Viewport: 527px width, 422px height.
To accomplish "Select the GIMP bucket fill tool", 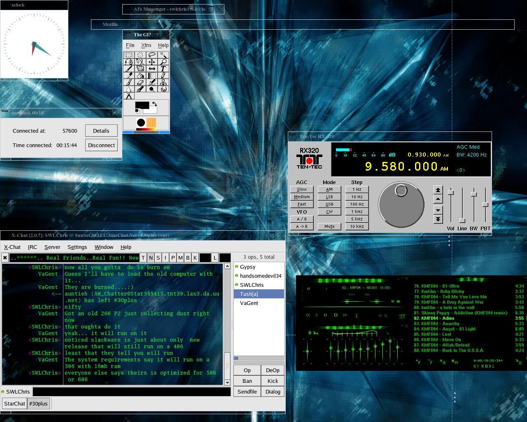I will [140, 76].
